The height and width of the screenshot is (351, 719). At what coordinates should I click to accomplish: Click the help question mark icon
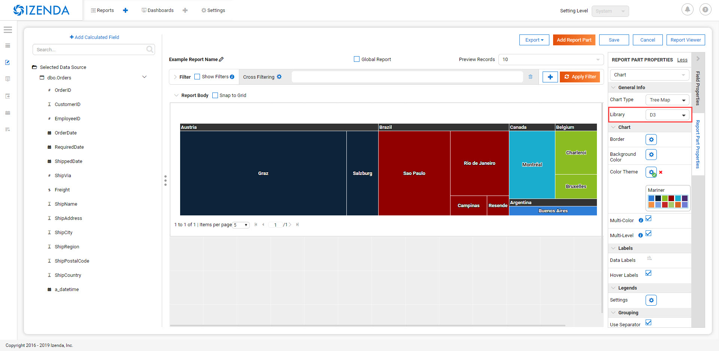(x=705, y=10)
